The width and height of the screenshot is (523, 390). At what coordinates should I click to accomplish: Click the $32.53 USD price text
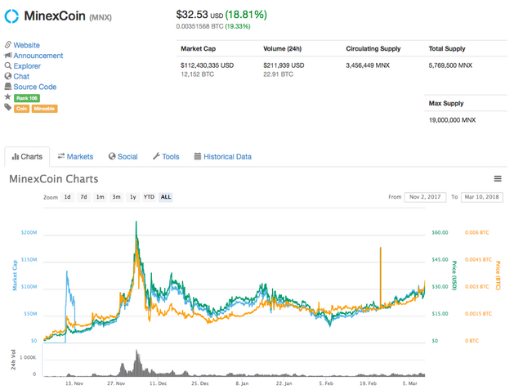click(199, 15)
